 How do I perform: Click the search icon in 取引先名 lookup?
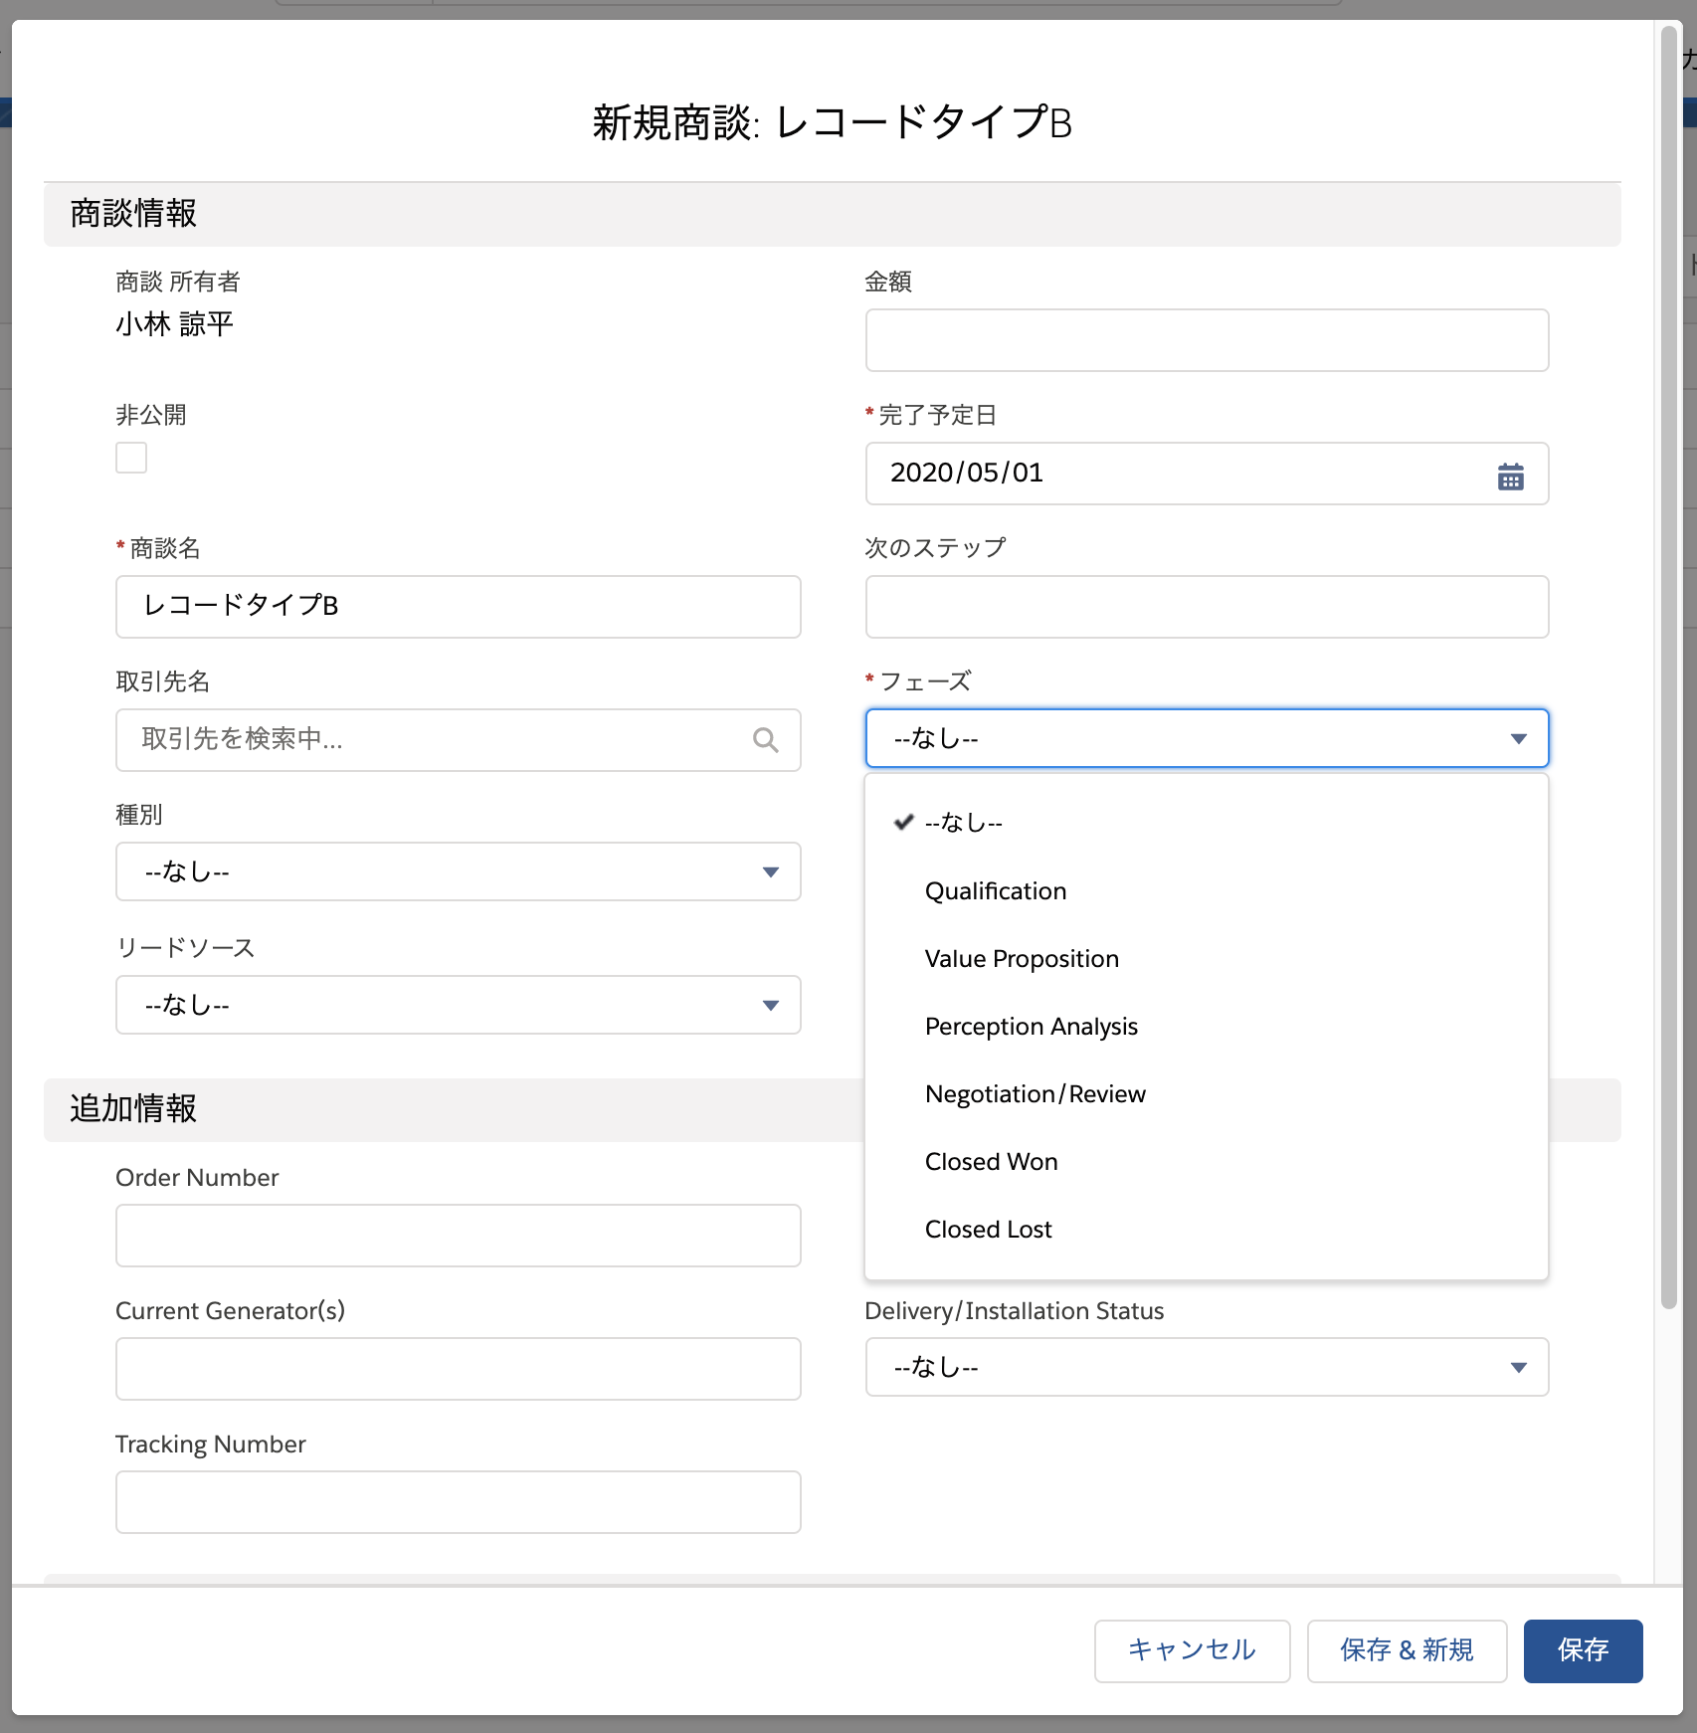pos(765,740)
